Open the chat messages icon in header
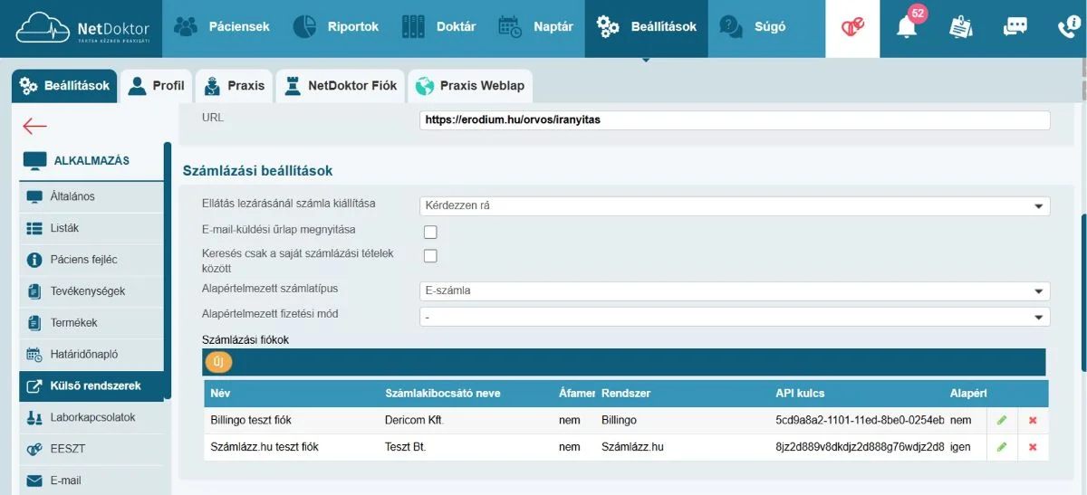 tap(1015, 27)
